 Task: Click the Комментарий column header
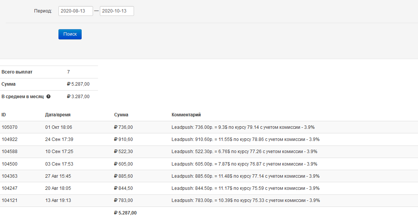pos(186,115)
